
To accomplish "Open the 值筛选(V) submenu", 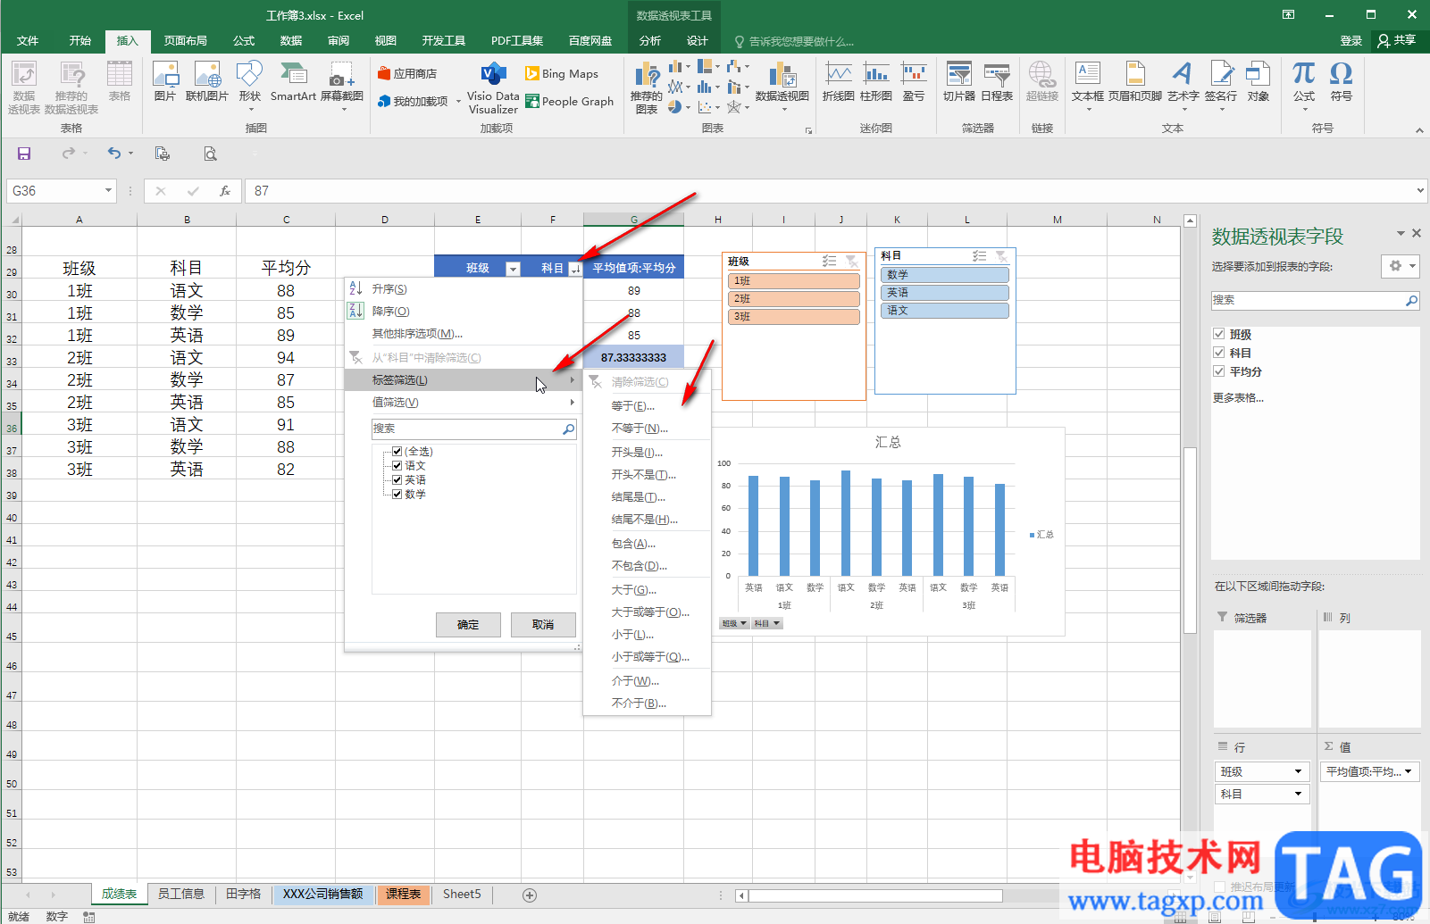I will point(464,403).
